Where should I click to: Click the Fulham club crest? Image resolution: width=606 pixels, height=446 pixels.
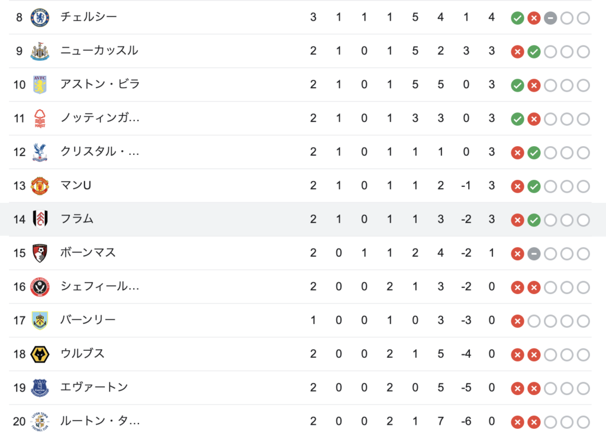pyautogui.click(x=40, y=219)
